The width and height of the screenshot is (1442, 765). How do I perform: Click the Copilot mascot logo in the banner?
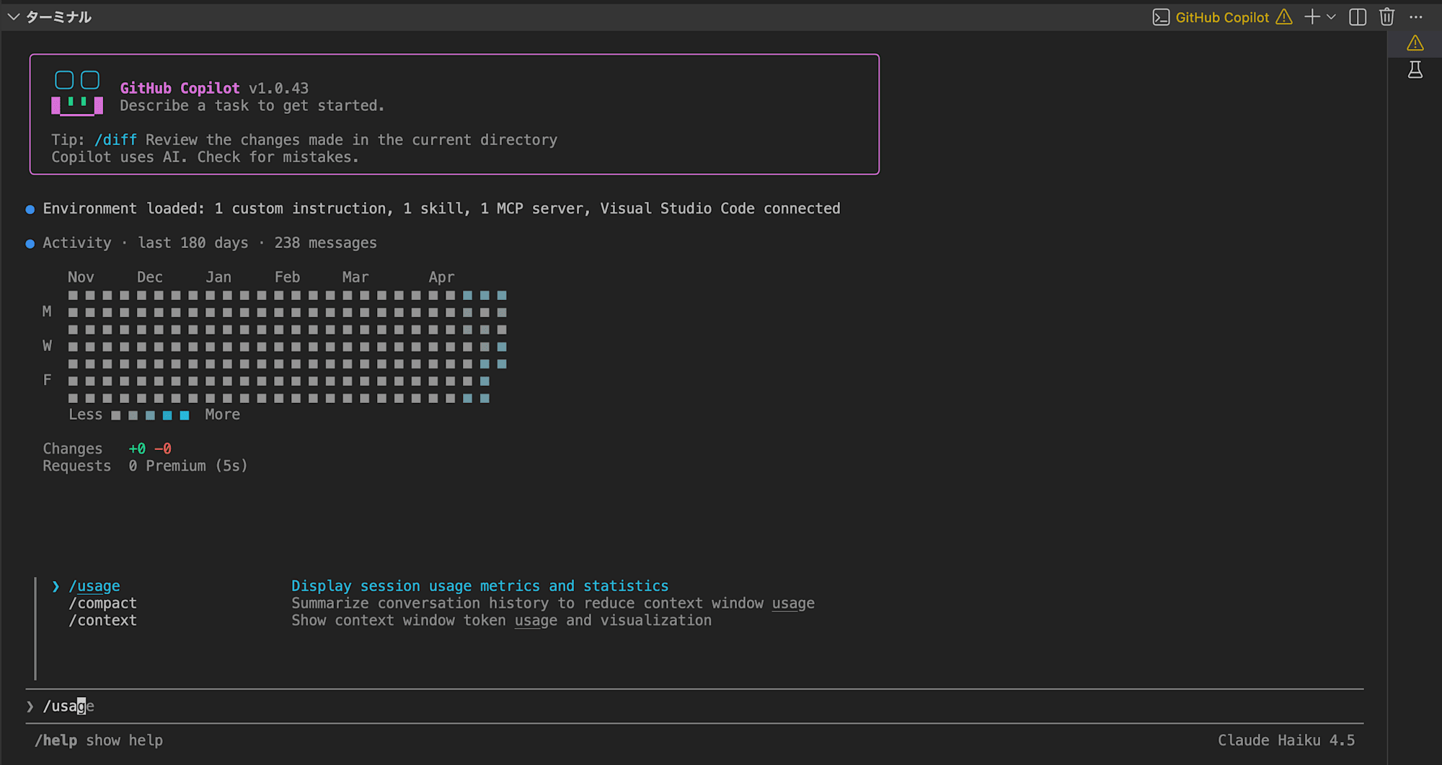(x=77, y=92)
